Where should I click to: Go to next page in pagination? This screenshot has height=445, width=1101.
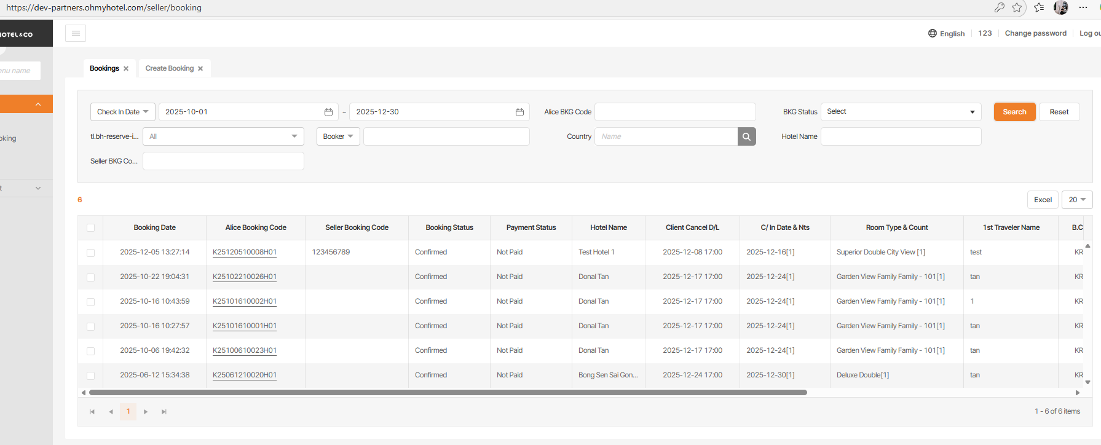tap(146, 412)
